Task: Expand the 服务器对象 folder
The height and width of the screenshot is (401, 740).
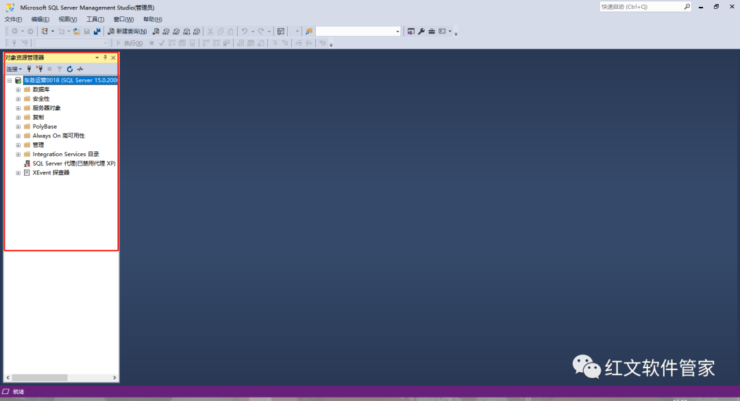Action: coord(18,108)
